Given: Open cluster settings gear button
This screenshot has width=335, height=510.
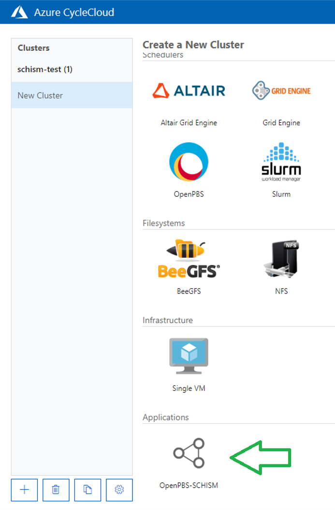Looking at the screenshot, I should (119, 490).
